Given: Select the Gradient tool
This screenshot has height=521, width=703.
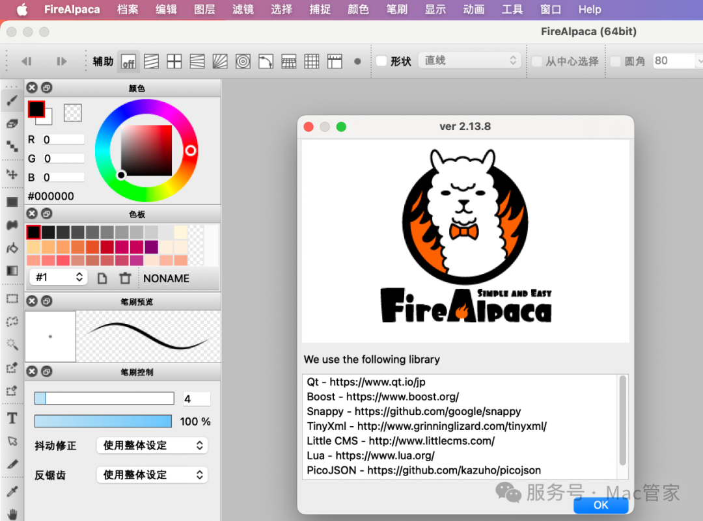Looking at the screenshot, I should (x=12, y=271).
